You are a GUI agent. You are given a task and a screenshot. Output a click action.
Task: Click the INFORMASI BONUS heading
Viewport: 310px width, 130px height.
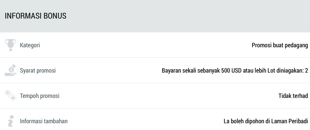click(x=36, y=16)
